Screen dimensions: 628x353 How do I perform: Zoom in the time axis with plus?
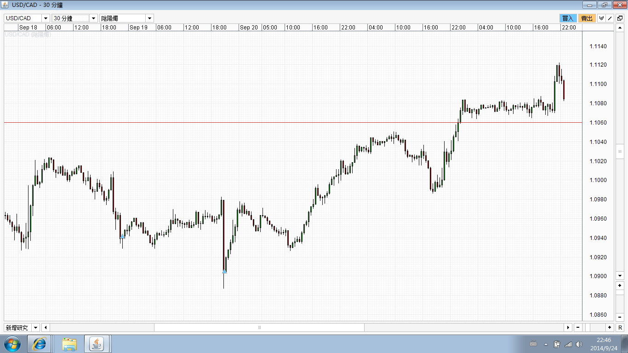point(610,328)
